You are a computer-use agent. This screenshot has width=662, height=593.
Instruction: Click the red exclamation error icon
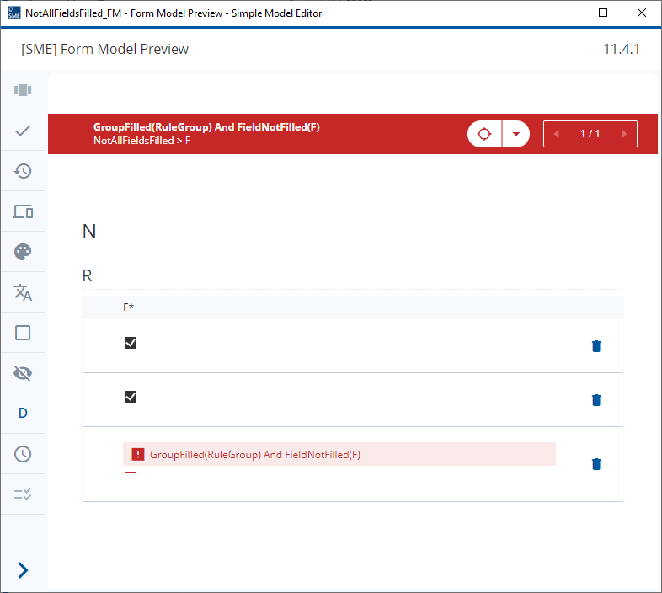[138, 455]
